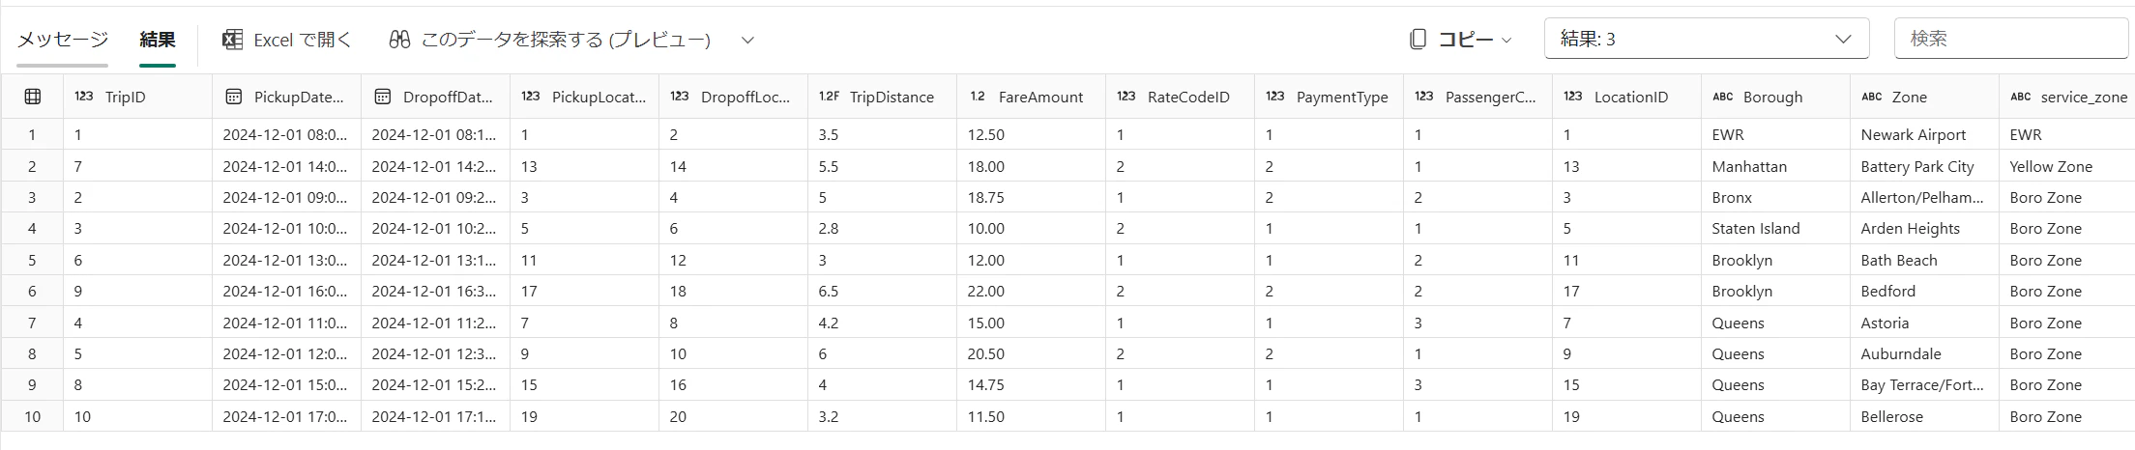Click the table grid select-all icon
2135x450 pixels.
(x=32, y=97)
